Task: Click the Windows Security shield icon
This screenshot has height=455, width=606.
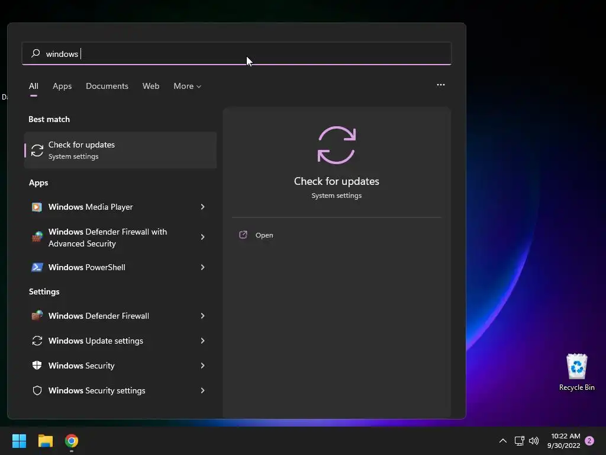Action: tap(37, 366)
